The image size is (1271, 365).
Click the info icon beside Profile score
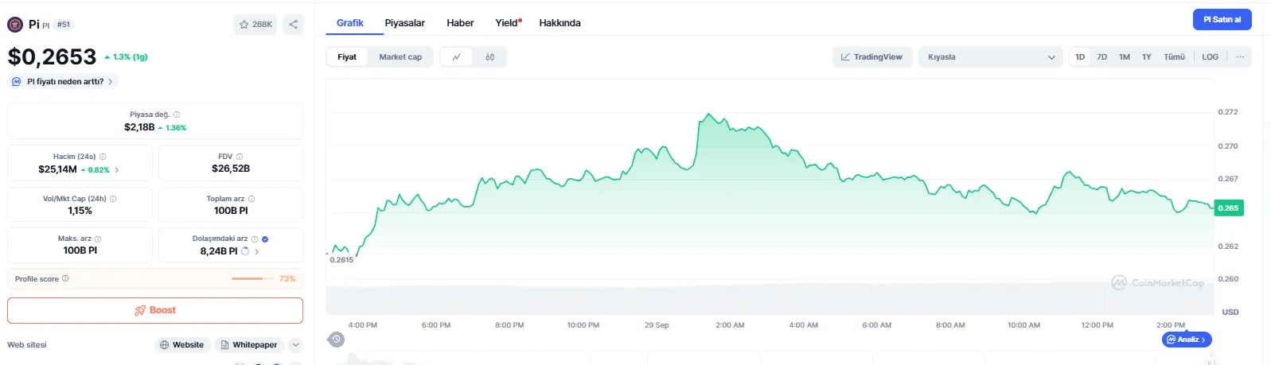65,278
